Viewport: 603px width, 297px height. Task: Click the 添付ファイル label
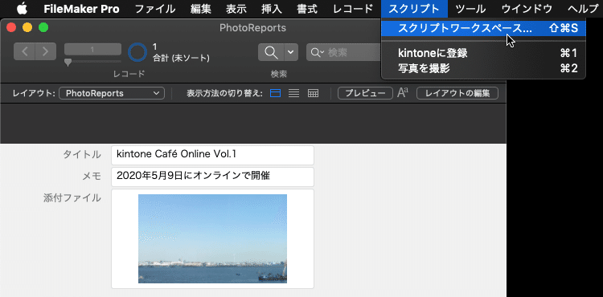click(72, 198)
